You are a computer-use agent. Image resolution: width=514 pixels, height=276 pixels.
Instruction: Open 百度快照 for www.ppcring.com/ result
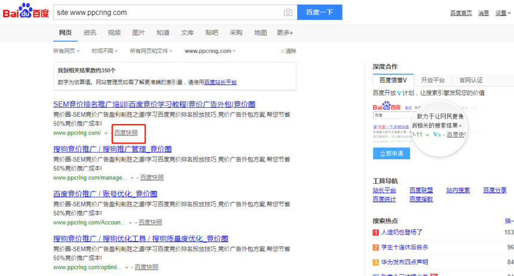[x=126, y=133]
